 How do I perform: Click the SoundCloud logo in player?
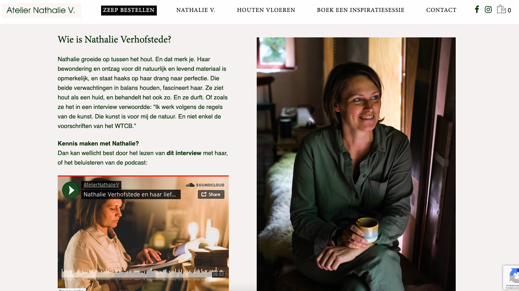pos(205,185)
